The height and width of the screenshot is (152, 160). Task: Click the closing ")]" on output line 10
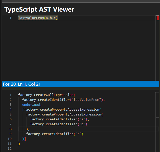click(24, 139)
